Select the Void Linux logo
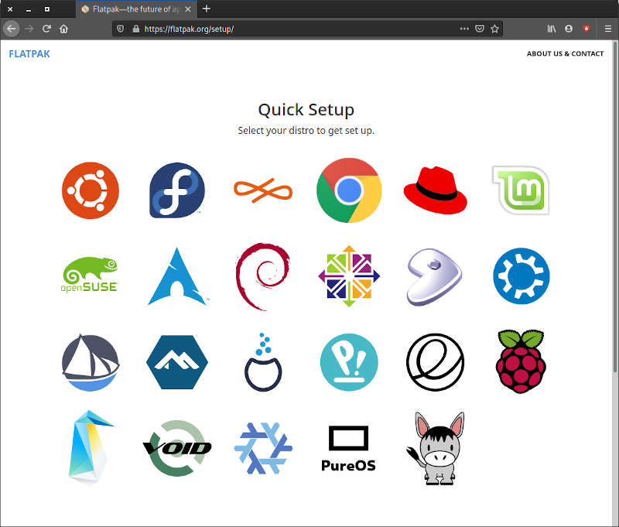This screenshot has width=619, height=527. click(x=176, y=447)
